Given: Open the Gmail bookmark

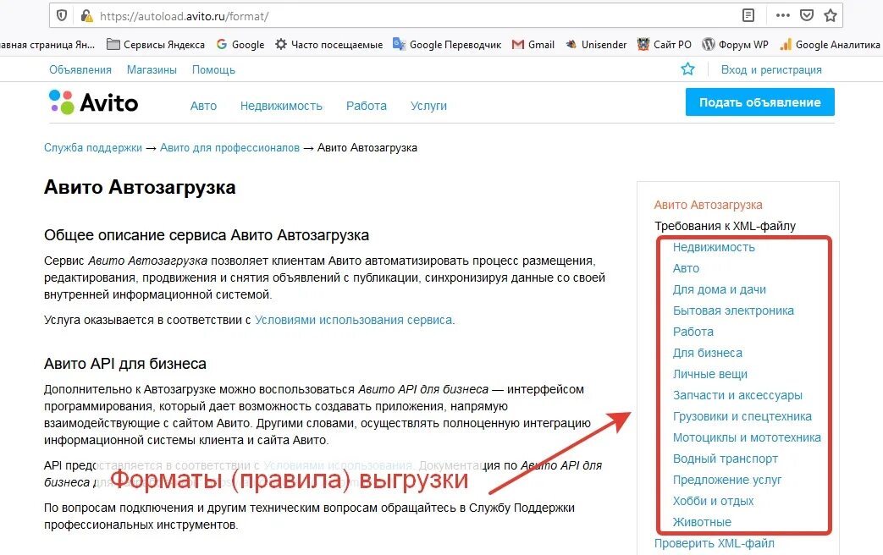Looking at the screenshot, I should click(x=533, y=45).
